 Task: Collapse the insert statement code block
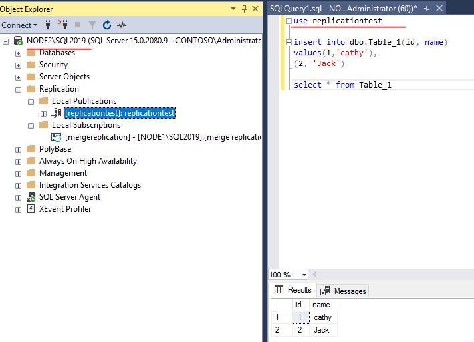coord(289,42)
